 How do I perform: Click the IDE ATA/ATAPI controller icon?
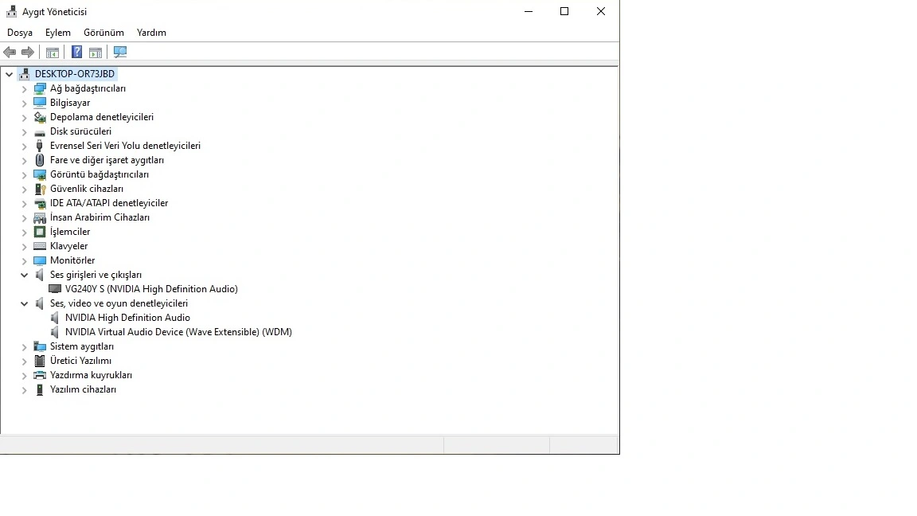(x=40, y=203)
